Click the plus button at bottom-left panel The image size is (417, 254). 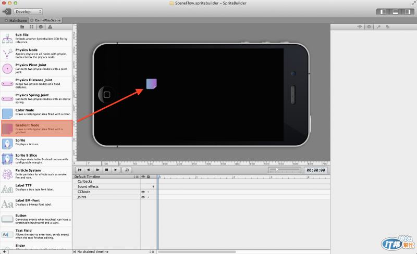[4, 251]
